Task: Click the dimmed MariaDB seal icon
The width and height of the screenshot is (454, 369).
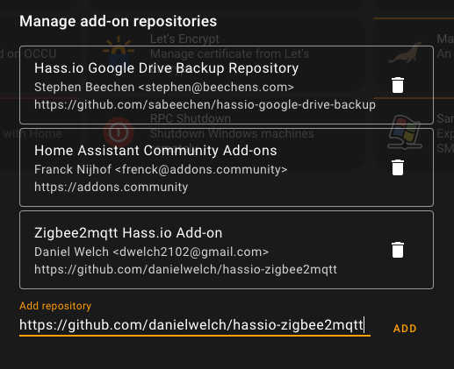Action: pyautogui.click(x=405, y=53)
